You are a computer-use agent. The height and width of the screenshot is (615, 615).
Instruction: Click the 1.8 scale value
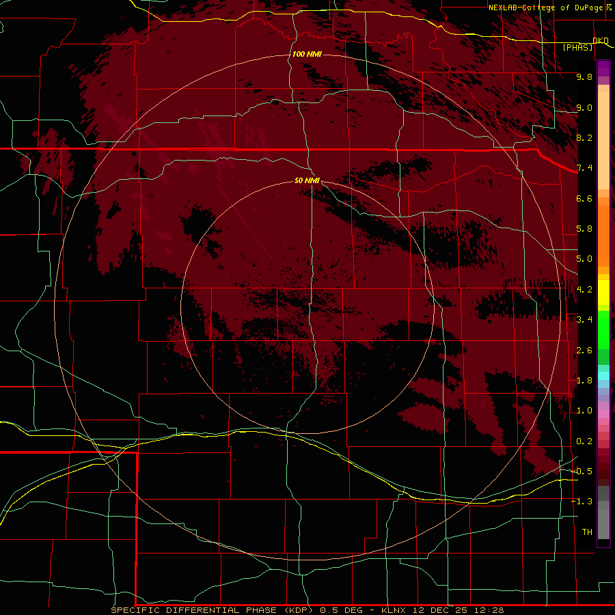584,381
